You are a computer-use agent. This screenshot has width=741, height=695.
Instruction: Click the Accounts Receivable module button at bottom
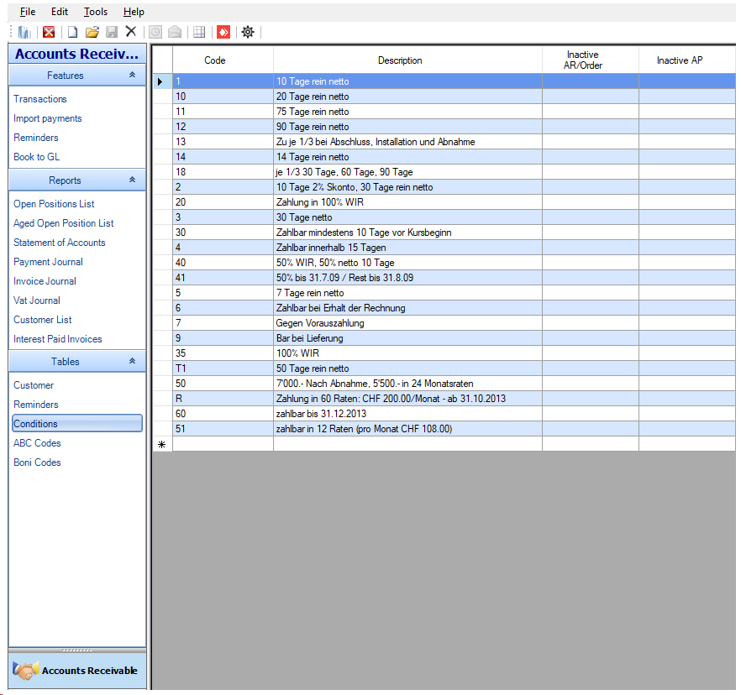(77, 671)
